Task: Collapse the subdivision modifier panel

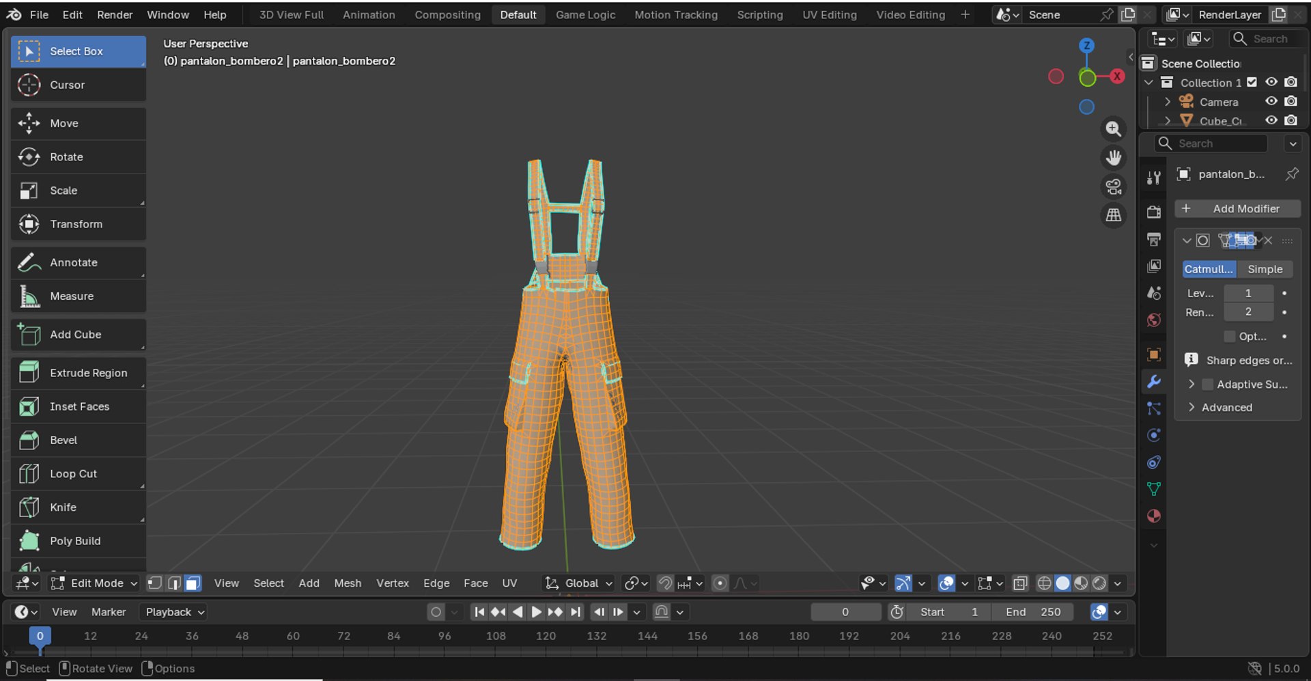Action: [x=1187, y=240]
